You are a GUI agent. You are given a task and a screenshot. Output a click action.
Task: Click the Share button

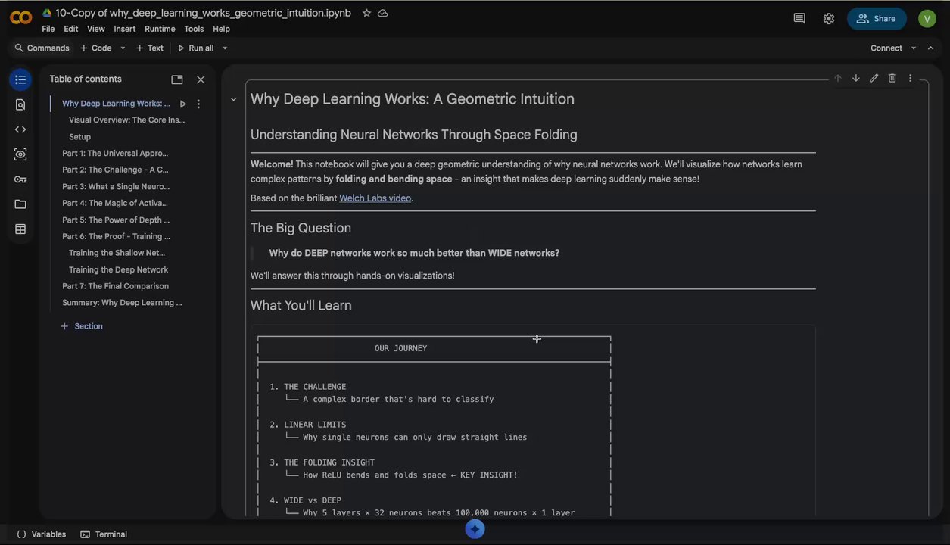pos(876,18)
